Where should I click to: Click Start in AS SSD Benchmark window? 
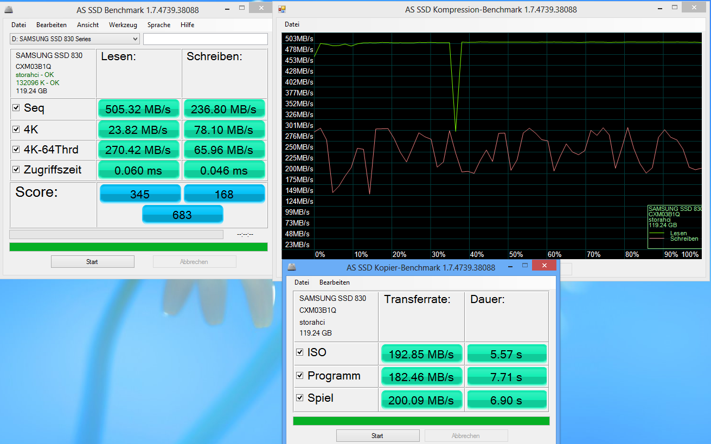coord(92,262)
